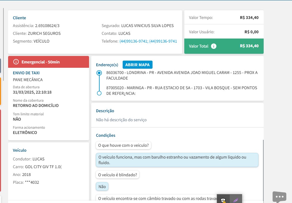292x203 pixels.
Task: Click the Cliente section heading
Action: 19,18
